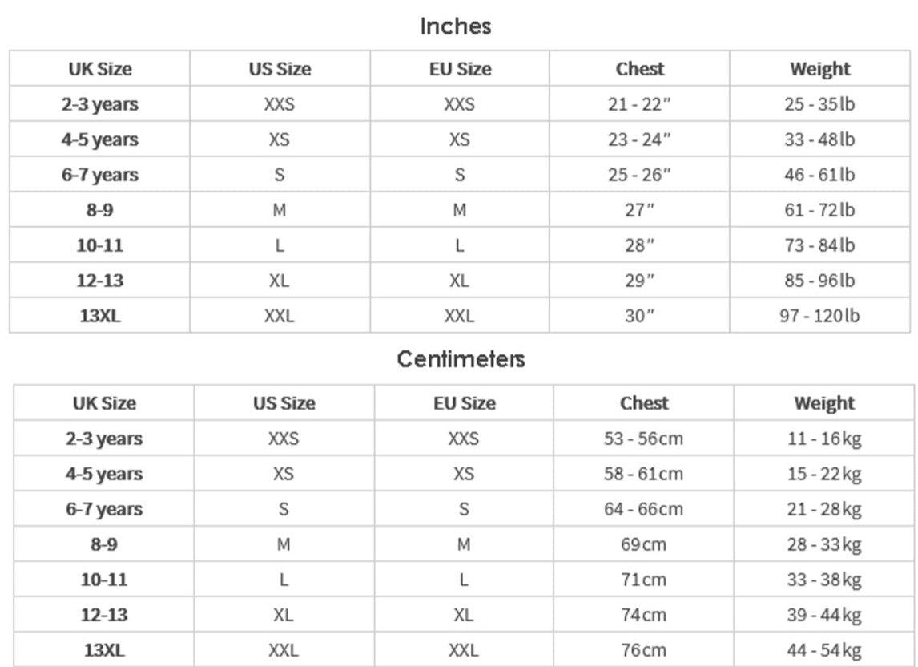
Task: Select the Weight header in Centimeters table
Action: click(x=823, y=403)
